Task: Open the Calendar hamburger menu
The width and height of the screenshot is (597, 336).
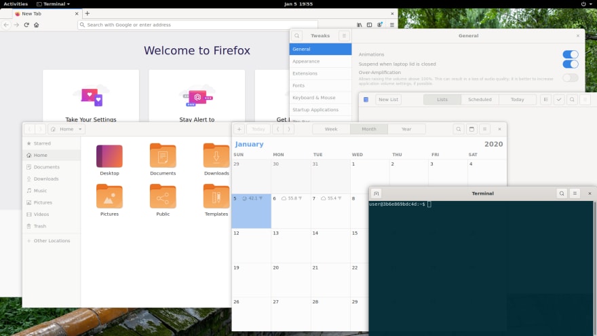Action: click(484, 129)
